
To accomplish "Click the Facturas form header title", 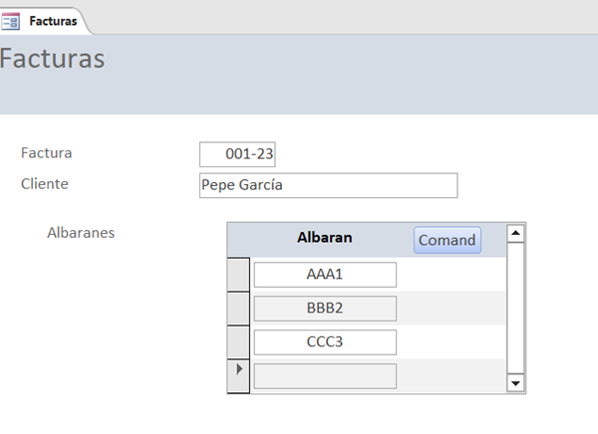I will point(52,58).
